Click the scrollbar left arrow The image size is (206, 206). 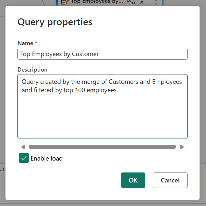tap(23, 147)
